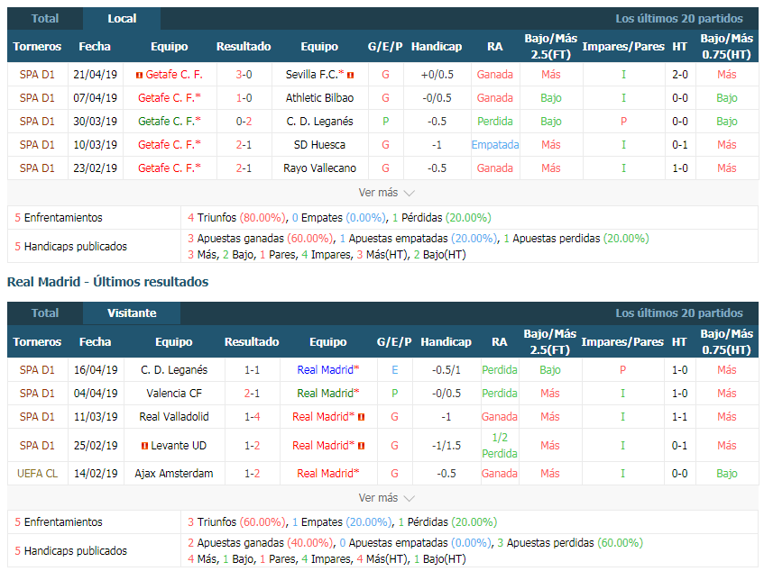Screen dimensions: 764x571
Task: Click the 0-2 result against Leganés
Action: pos(244,121)
